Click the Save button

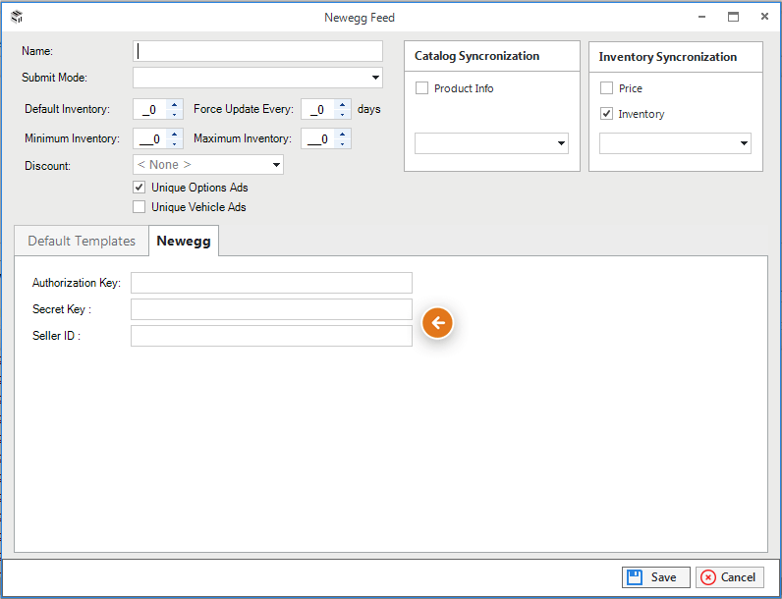click(656, 577)
